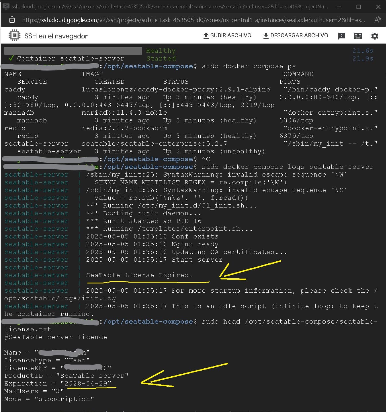Click the 'lucaslorentz/caddy-docker-proxy:2.9.1-alpine' image name
Viewport: 387px width, 413px height.
coord(176,89)
